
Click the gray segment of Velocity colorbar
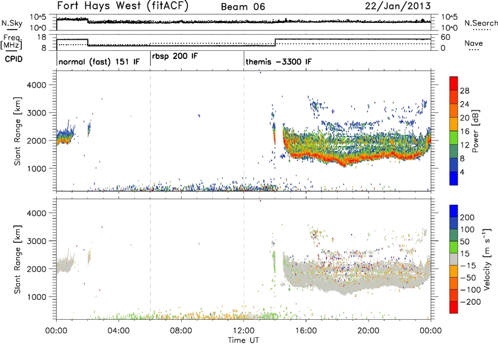coord(454,259)
